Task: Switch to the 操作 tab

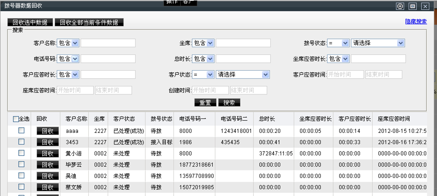Action: pyautogui.click(x=172, y=2)
